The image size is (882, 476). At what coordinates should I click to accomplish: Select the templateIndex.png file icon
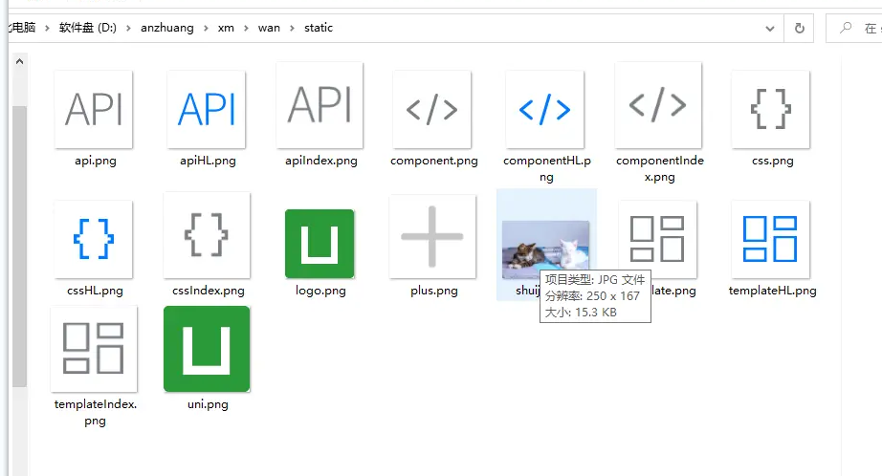[x=94, y=348]
